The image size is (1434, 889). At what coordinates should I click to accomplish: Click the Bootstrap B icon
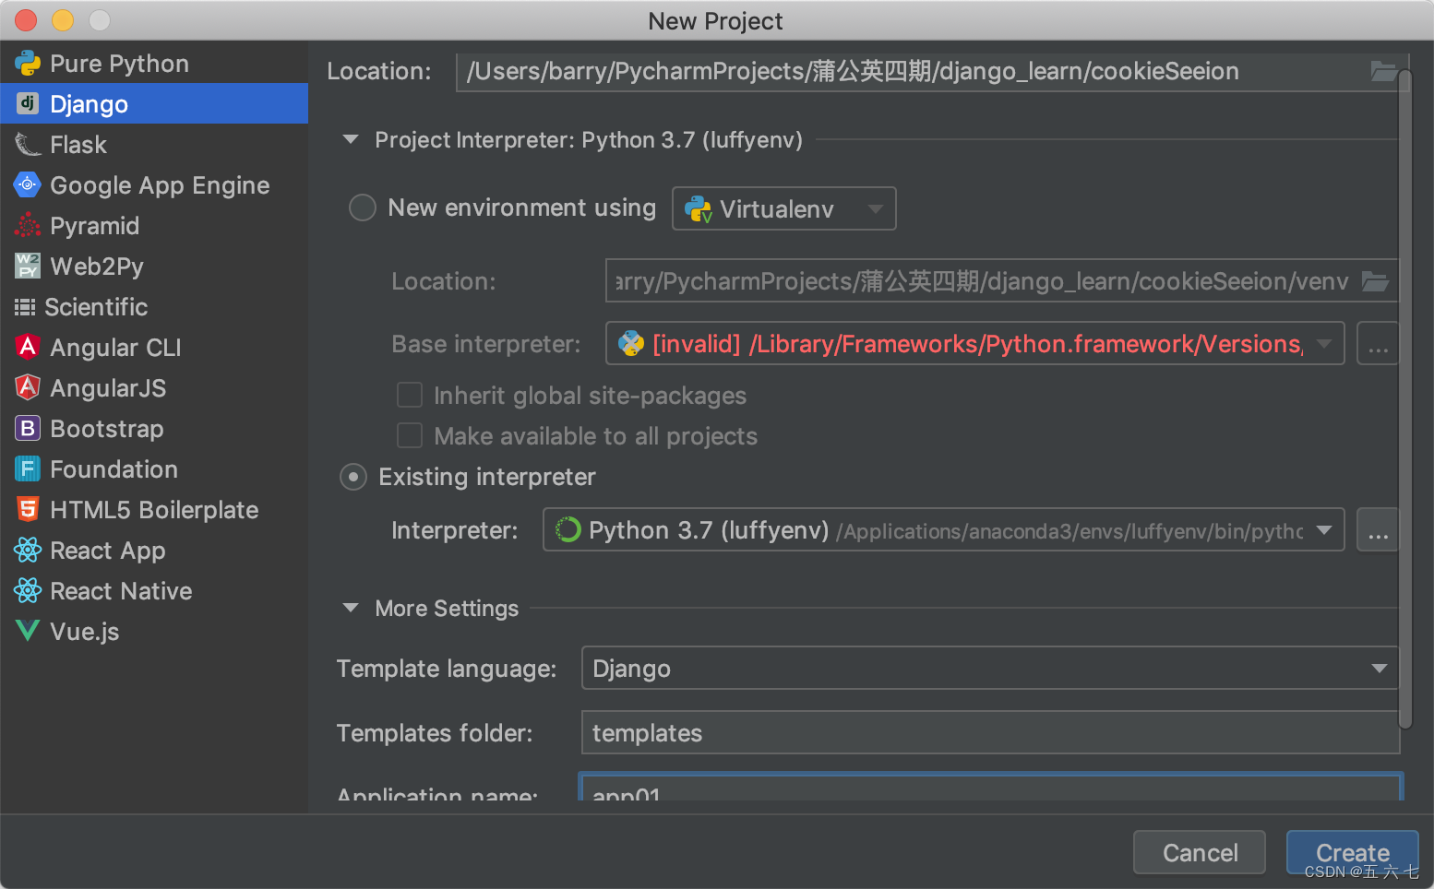(x=28, y=428)
